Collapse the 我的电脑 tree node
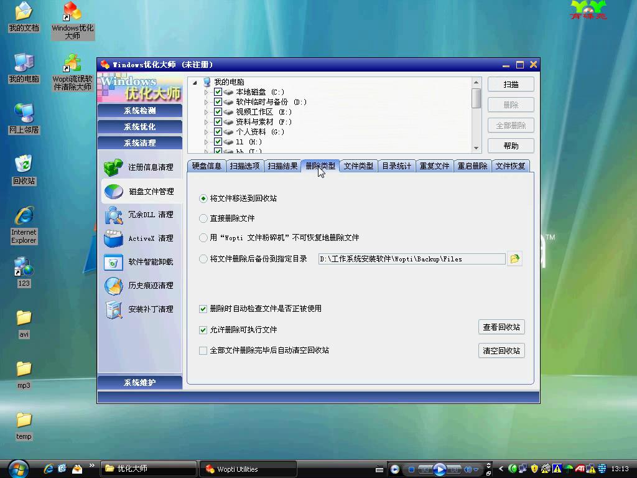Viewport: 637px width, 478px height. tap(195, 83)
